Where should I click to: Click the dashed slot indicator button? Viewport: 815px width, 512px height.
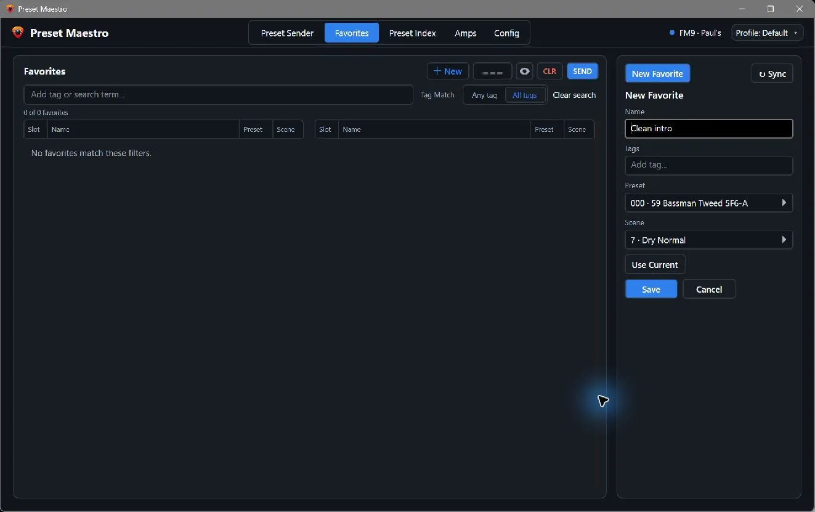pos(492,71)
